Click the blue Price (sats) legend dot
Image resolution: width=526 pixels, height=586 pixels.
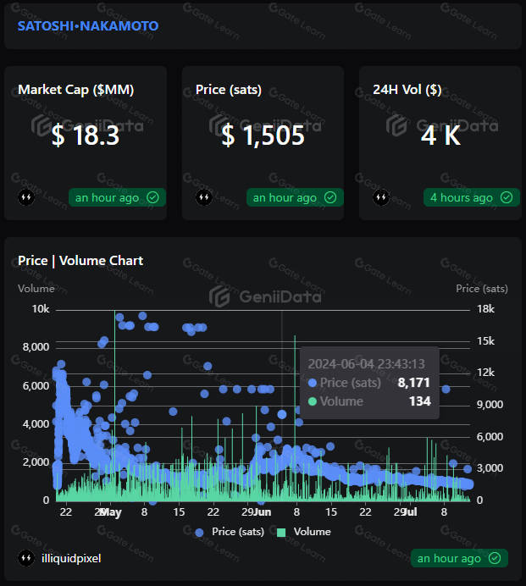[x=199, y=533]
